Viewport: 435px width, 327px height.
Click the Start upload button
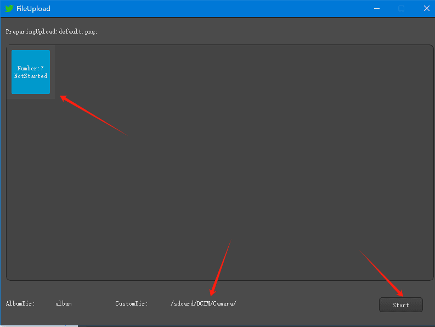[x=400, y=305]
